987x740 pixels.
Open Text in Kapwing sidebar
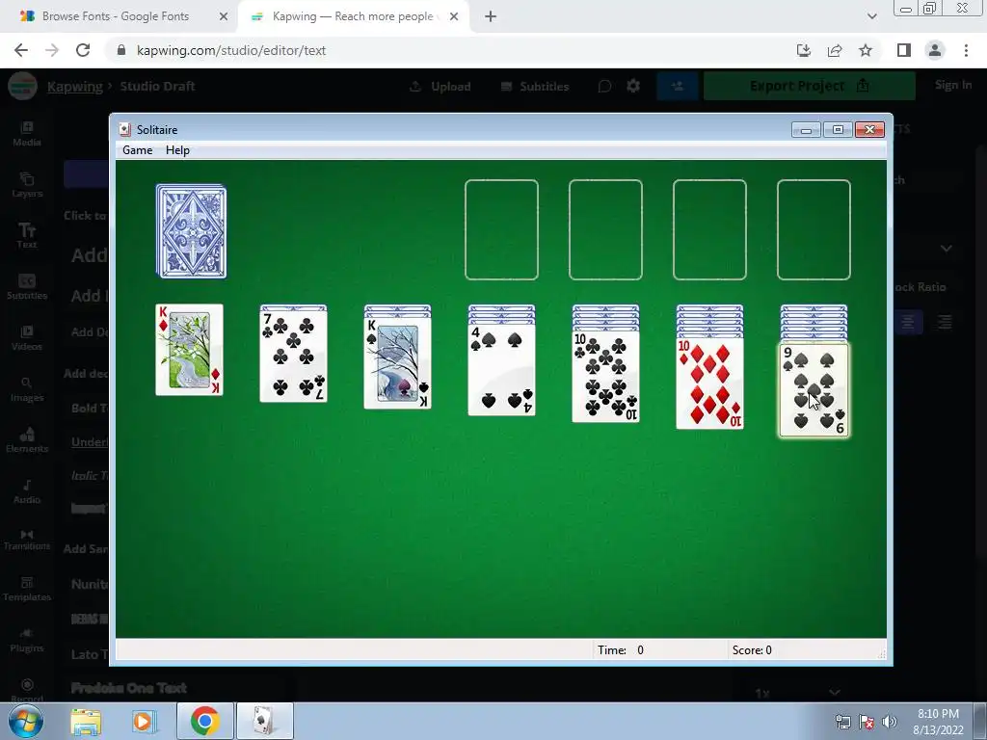coord(26,236)
